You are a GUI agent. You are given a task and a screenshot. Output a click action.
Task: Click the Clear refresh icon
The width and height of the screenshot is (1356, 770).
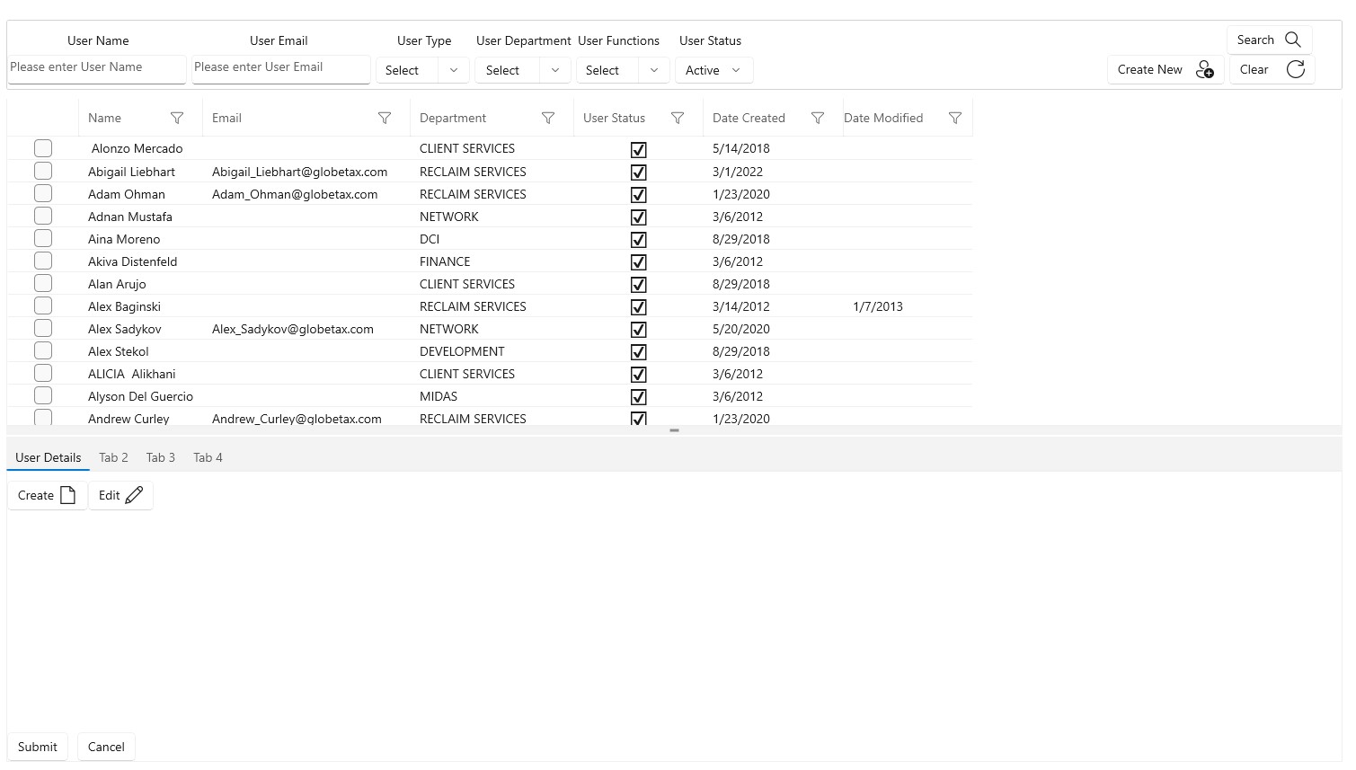click(x=1296, y=69)
